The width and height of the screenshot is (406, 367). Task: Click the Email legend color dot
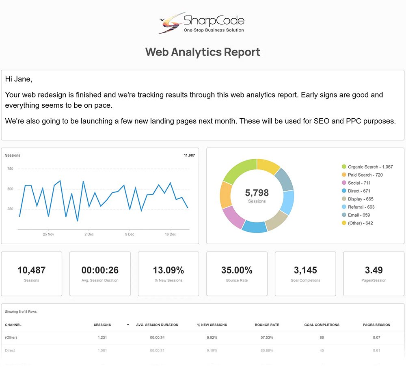click(344, 215)
